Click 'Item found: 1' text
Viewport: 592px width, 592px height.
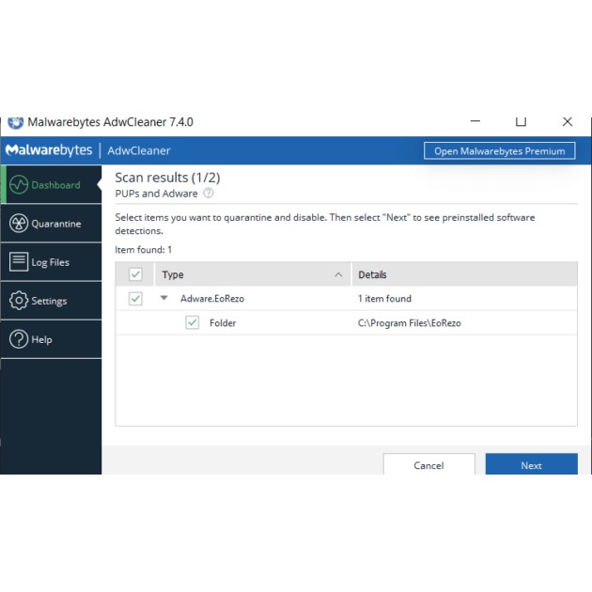144,250
